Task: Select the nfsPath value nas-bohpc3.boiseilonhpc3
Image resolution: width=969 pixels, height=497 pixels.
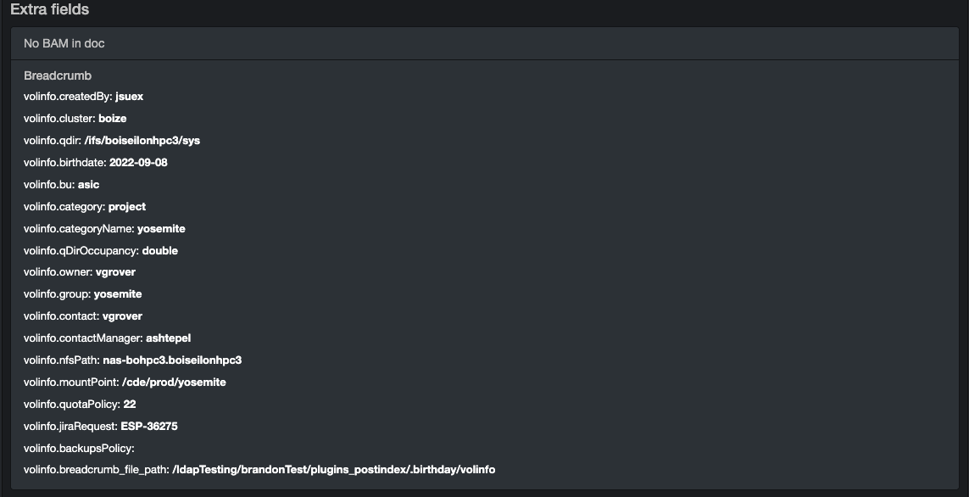Action: tap(172, 360)
